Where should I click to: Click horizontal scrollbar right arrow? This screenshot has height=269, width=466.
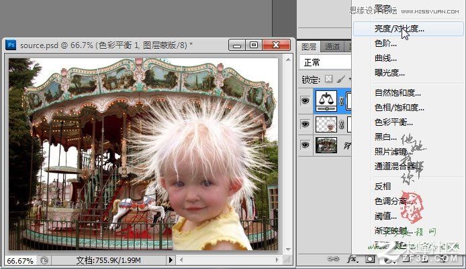pos(277,260)
